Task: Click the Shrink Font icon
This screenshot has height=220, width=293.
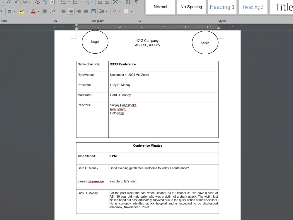Action: [16, 2]
